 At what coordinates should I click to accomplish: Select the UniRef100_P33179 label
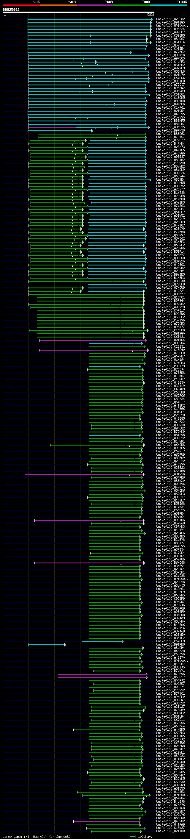click(170, 366)
